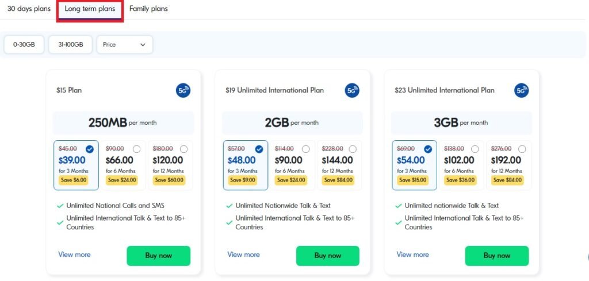Screen dimensions: 589x281
Task: Click Buy now for the $15 Plan
Action: [159, 256]
